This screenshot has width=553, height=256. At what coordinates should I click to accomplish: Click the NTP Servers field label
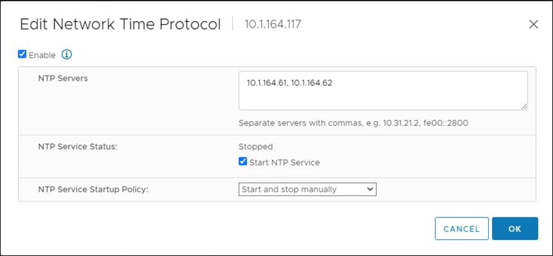tap(63, 79)
